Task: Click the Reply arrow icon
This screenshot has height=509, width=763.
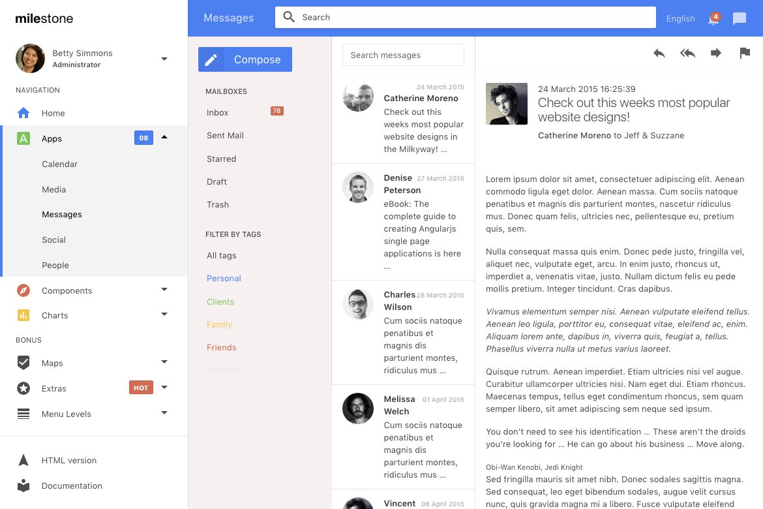Action: pyautogui.click(x=659, y=53)
